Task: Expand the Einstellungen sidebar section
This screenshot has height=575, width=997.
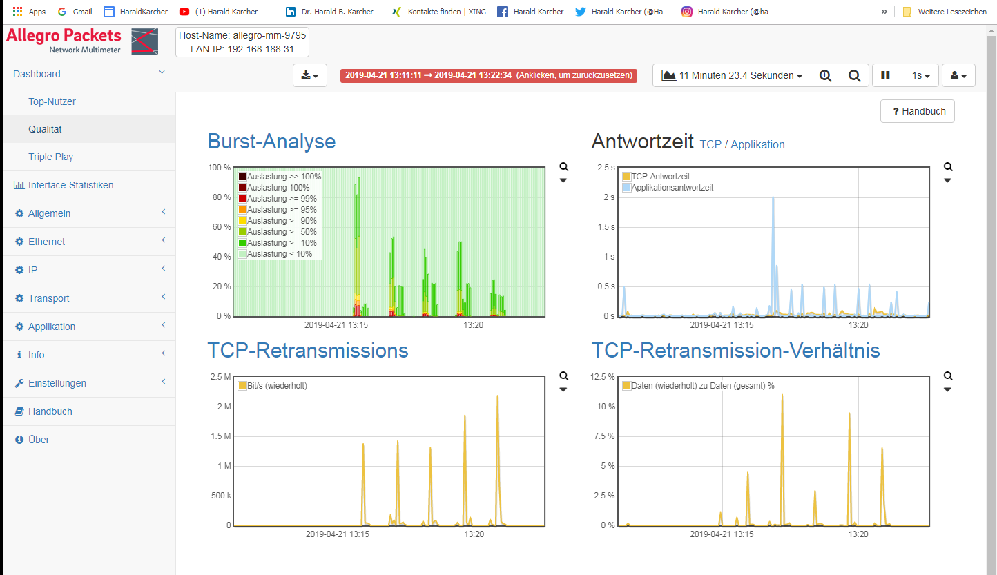Action: [x=57, y=383]
